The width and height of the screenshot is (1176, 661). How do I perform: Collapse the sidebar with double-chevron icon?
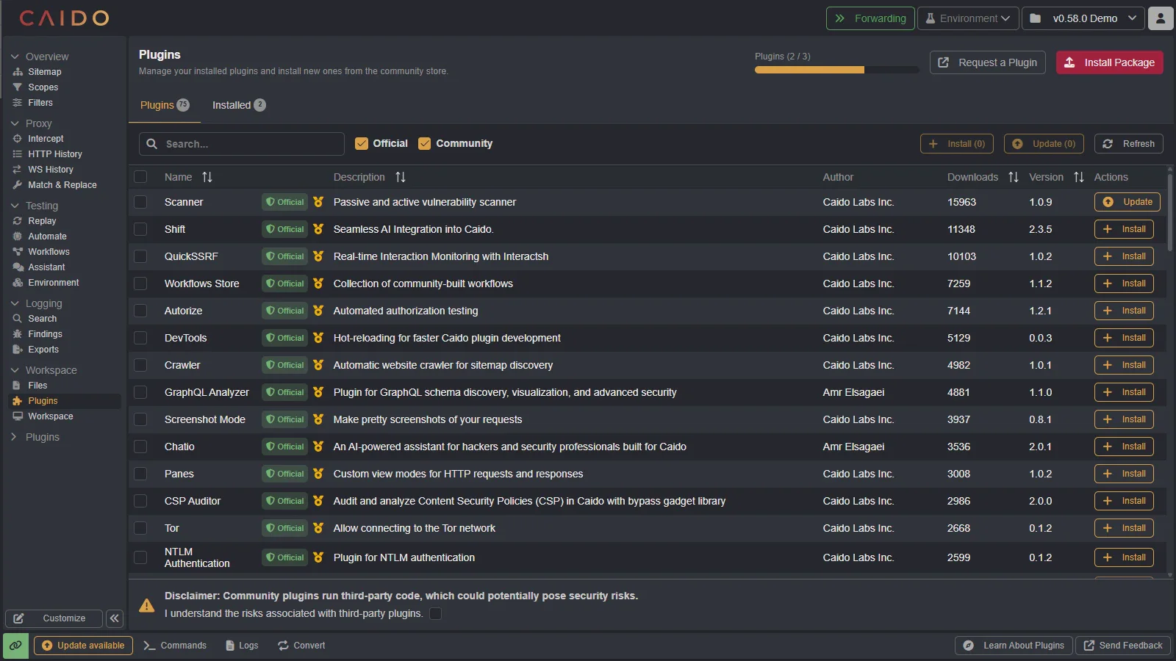115,618
